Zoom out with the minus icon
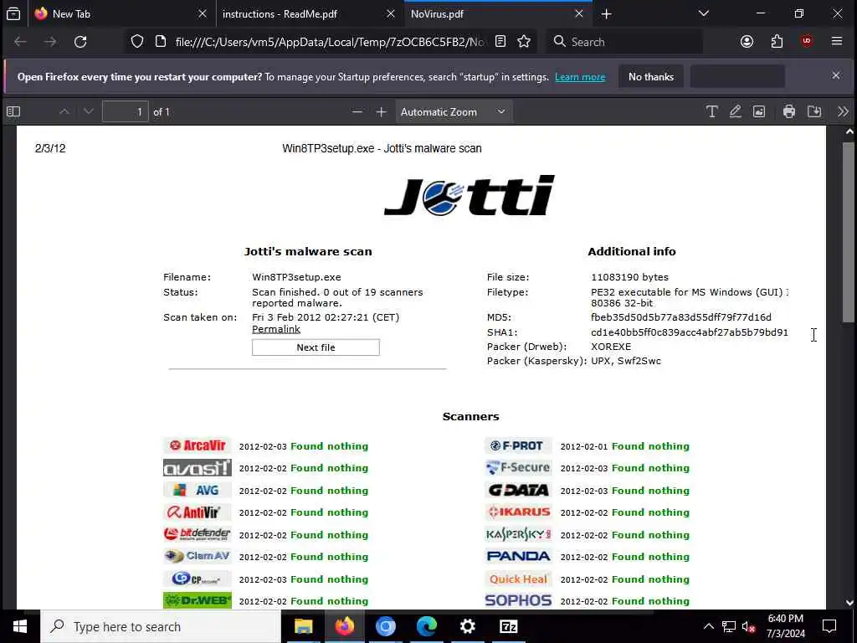The height and width of the screenshot is (643, 857). click(x=357, y=112)
